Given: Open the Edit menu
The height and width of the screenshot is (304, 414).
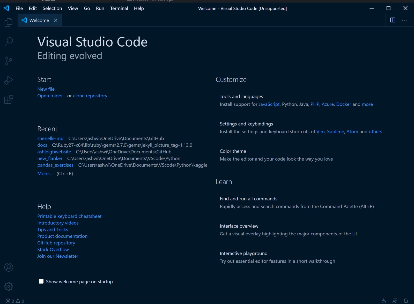Looking at the screenshot, I should coord(33,8).
